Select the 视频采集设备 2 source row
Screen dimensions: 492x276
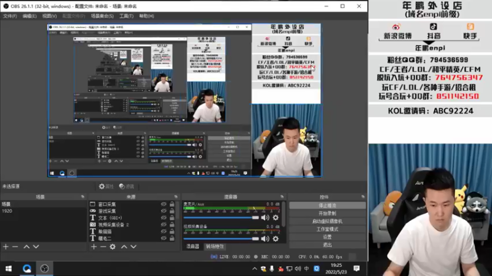(x=133, y=224)
